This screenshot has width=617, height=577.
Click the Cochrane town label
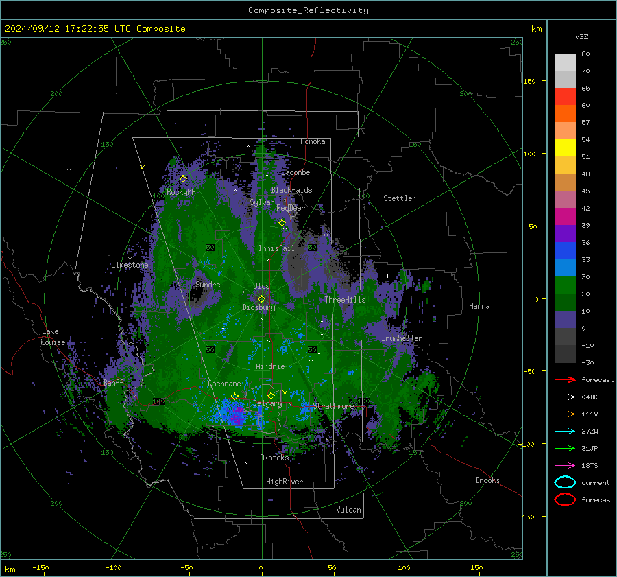coord(224,384)
